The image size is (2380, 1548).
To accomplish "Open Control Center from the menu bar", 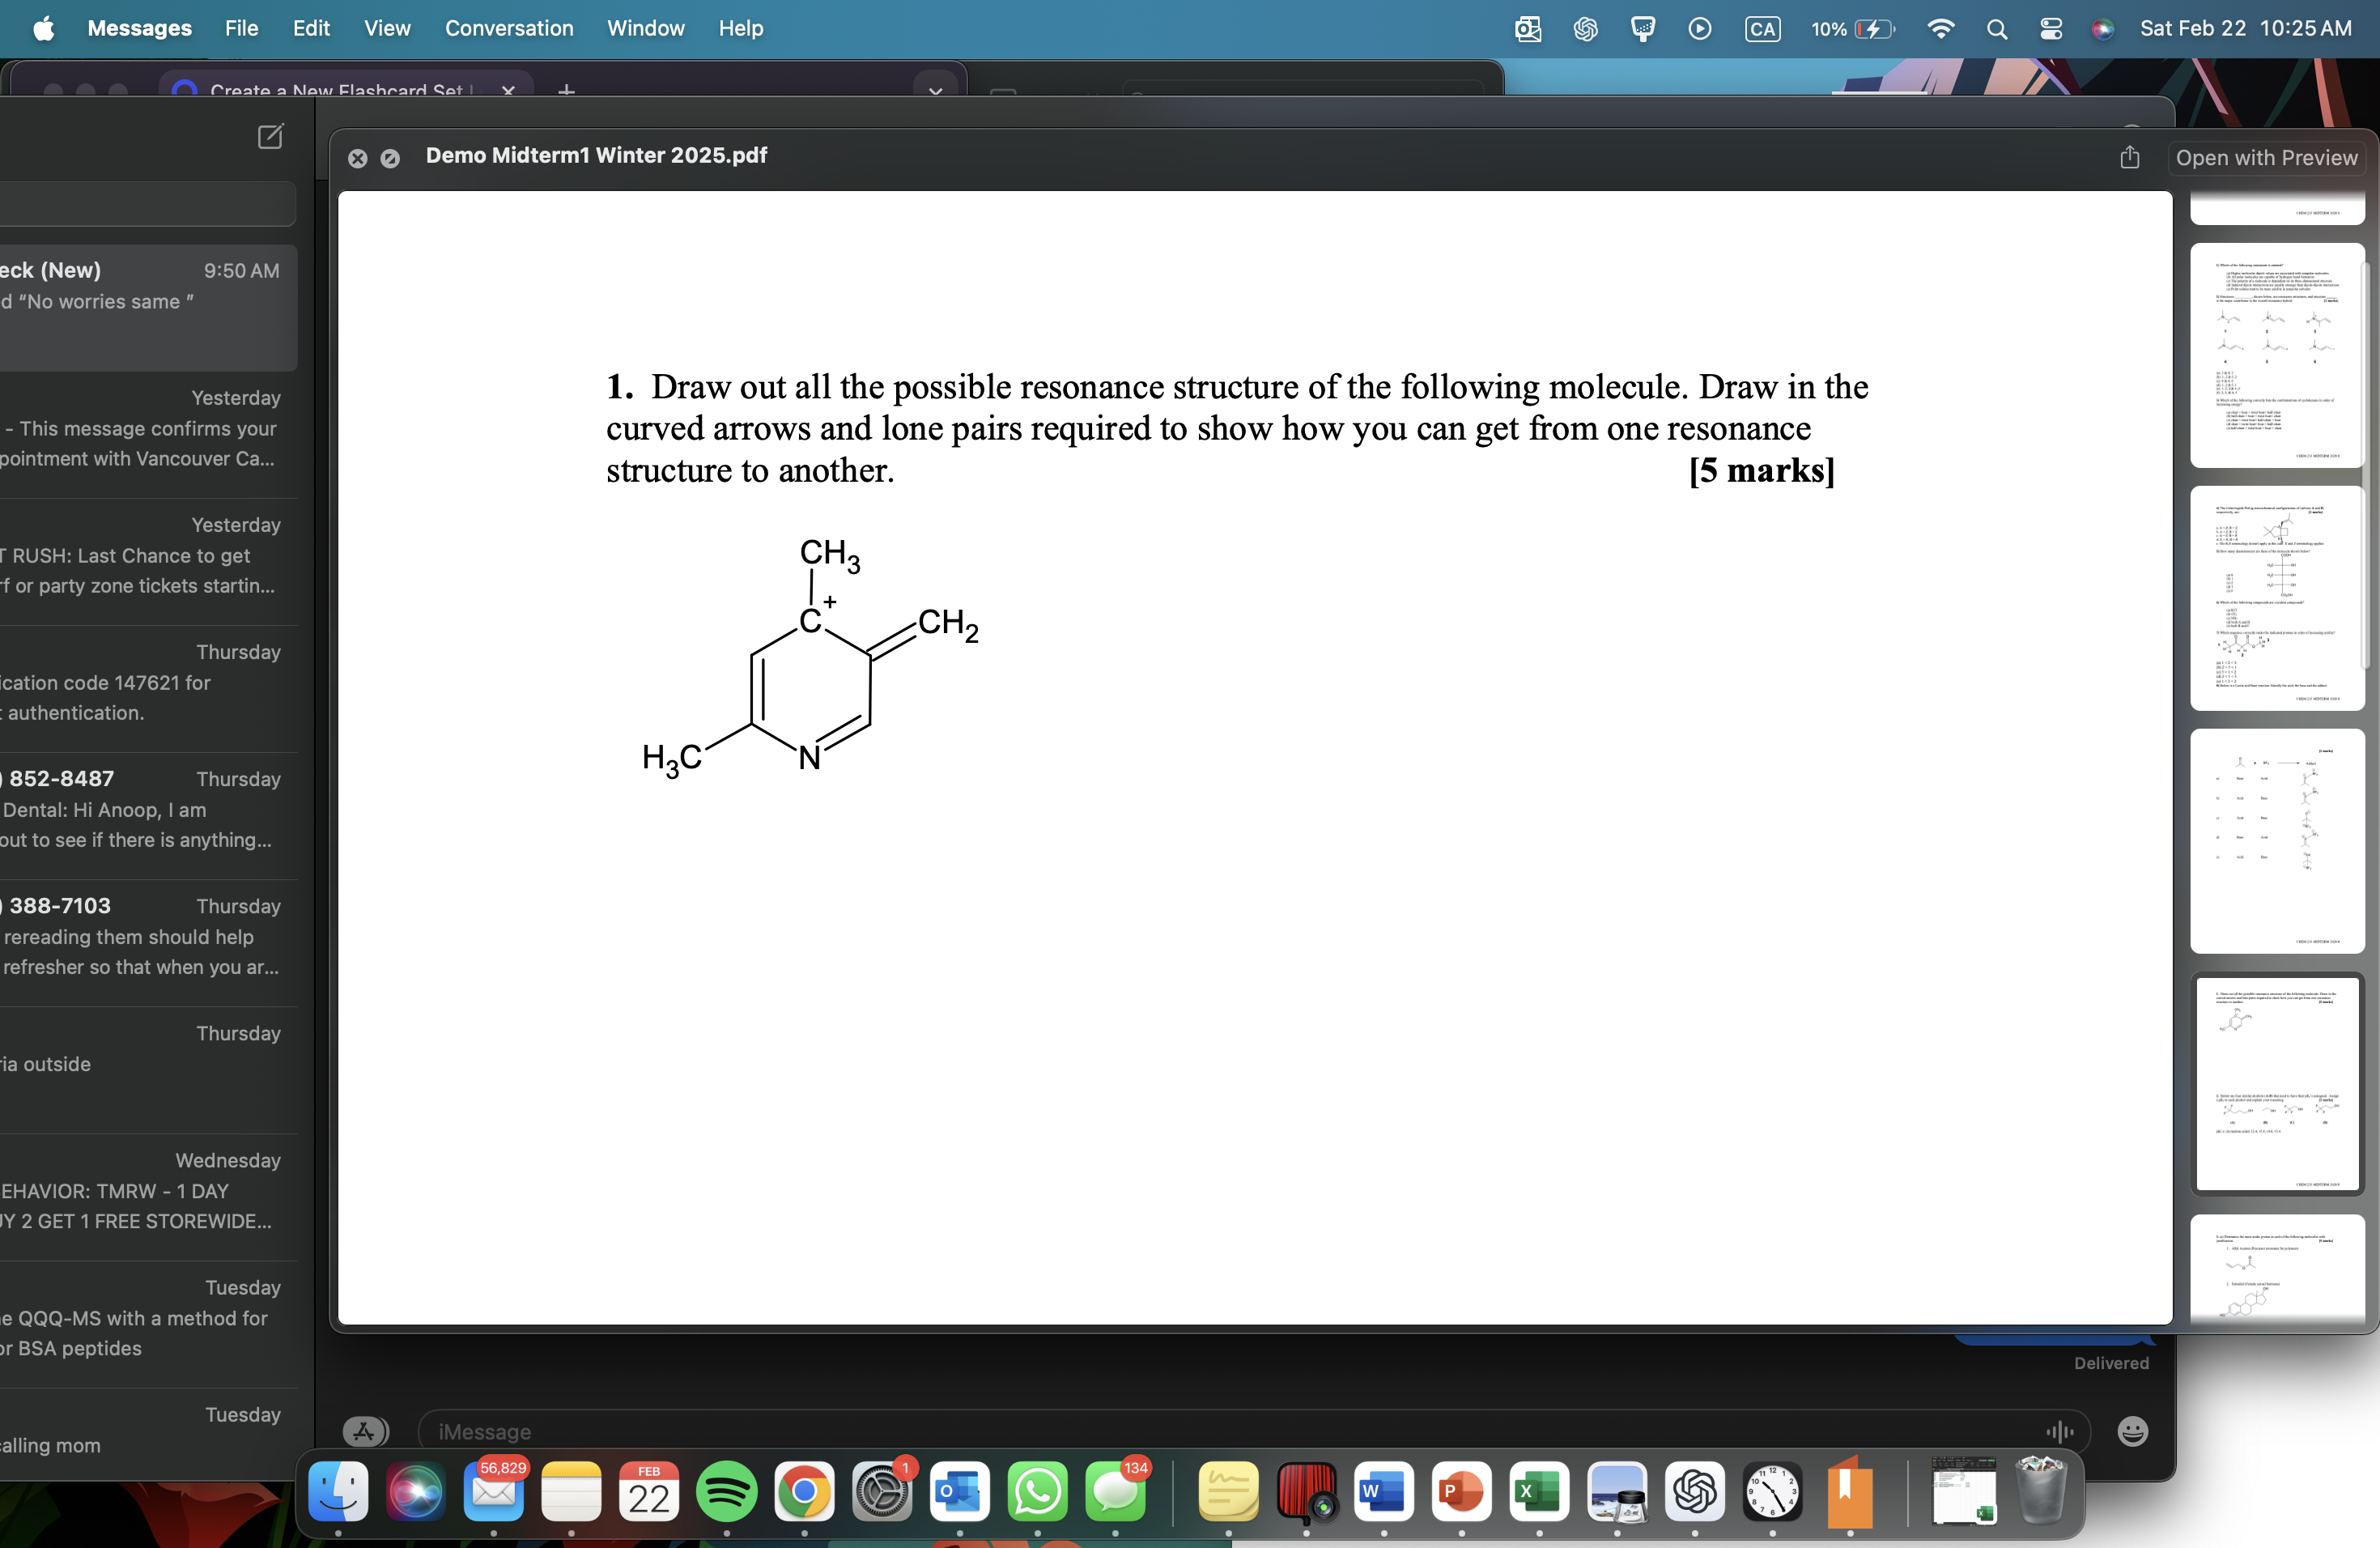I will [x=2051, y=29].
